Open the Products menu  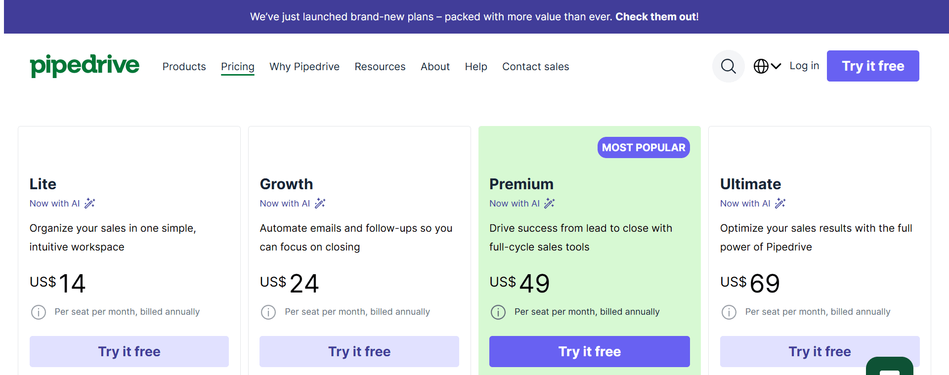point(184,67)
